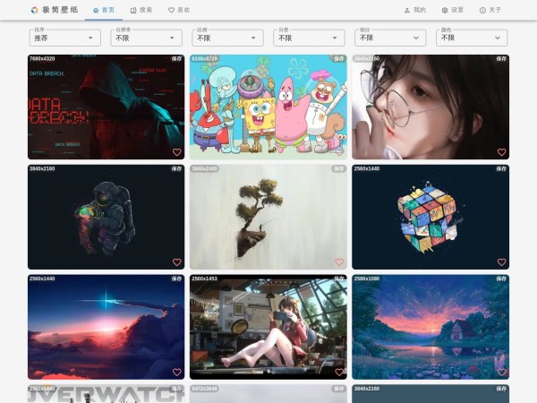Save the astronaut wallpaper

pyautogui.click(x=176, y=168)
